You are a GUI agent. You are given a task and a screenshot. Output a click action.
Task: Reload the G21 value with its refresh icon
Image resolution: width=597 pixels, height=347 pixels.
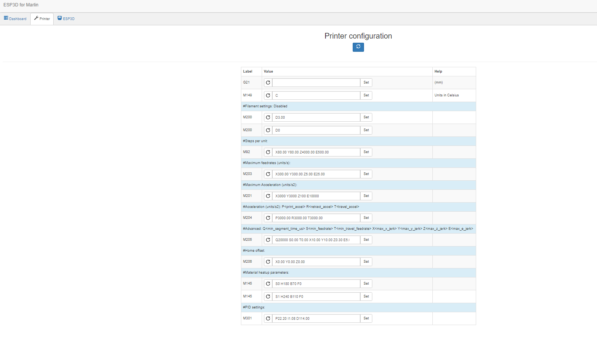coord(268,82)
